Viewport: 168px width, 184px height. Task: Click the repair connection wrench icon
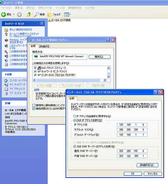[6, 52]
